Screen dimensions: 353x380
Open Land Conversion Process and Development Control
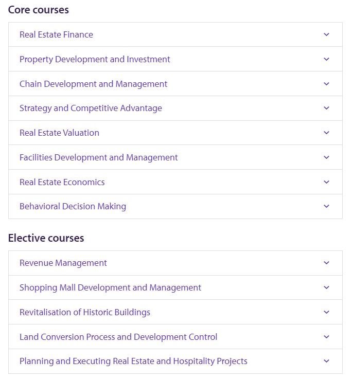pos(175,337)
